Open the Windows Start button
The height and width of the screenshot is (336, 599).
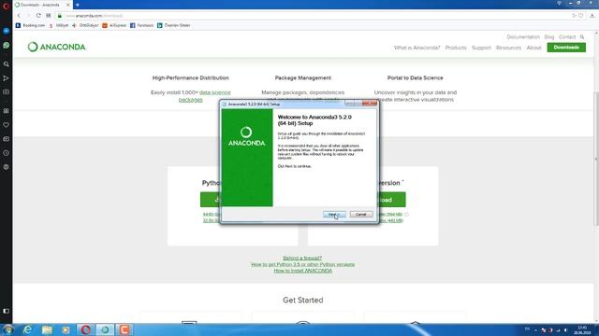coord(7,329)
